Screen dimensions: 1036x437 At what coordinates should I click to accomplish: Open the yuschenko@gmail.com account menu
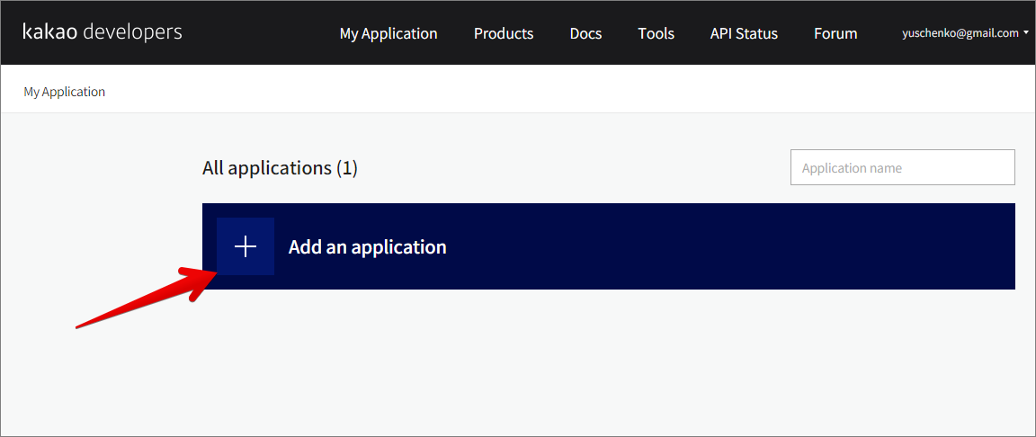(960, 33)
